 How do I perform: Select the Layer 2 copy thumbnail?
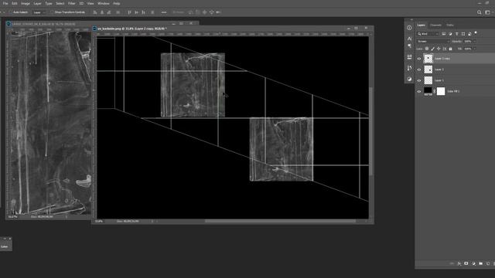click(428, 59)
